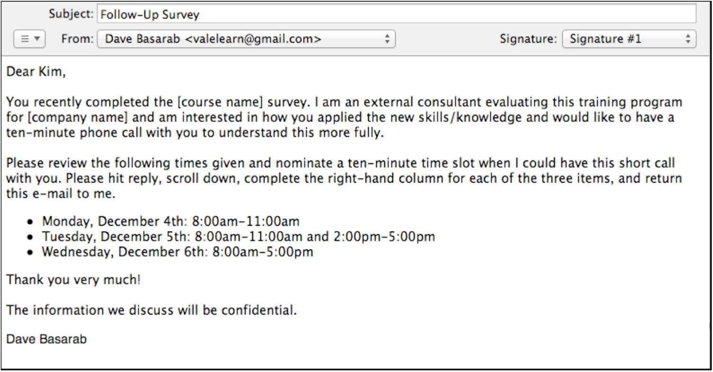Viewport: 713px width, 372px height.
Task: Click the Signature dropdown stepper arrows
Action: click(688, 39)
